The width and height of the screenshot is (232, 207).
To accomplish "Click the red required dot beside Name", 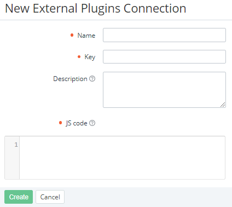I will pos(72,35).
